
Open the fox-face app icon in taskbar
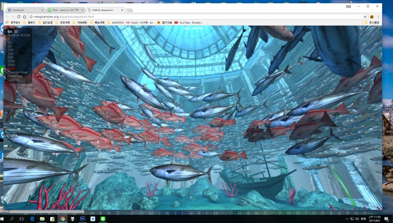[73, 219]
